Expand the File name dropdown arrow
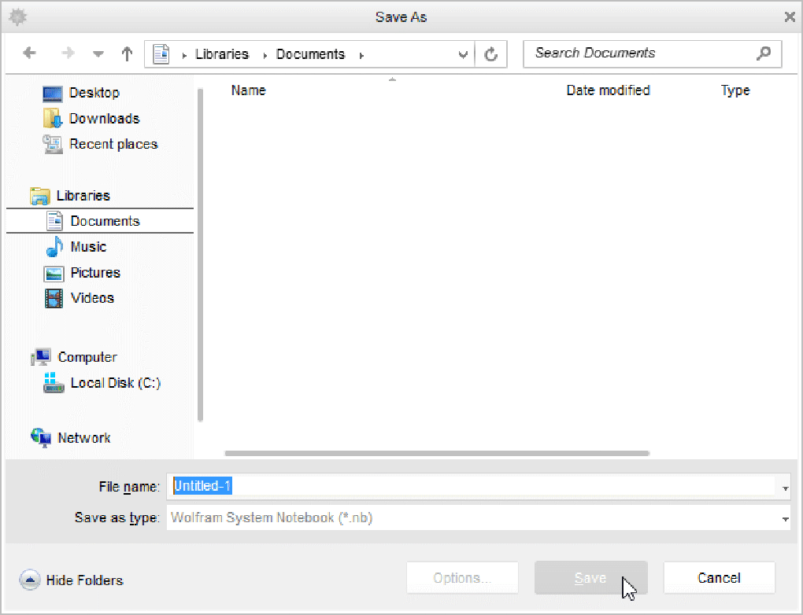 tap(785, 488)
